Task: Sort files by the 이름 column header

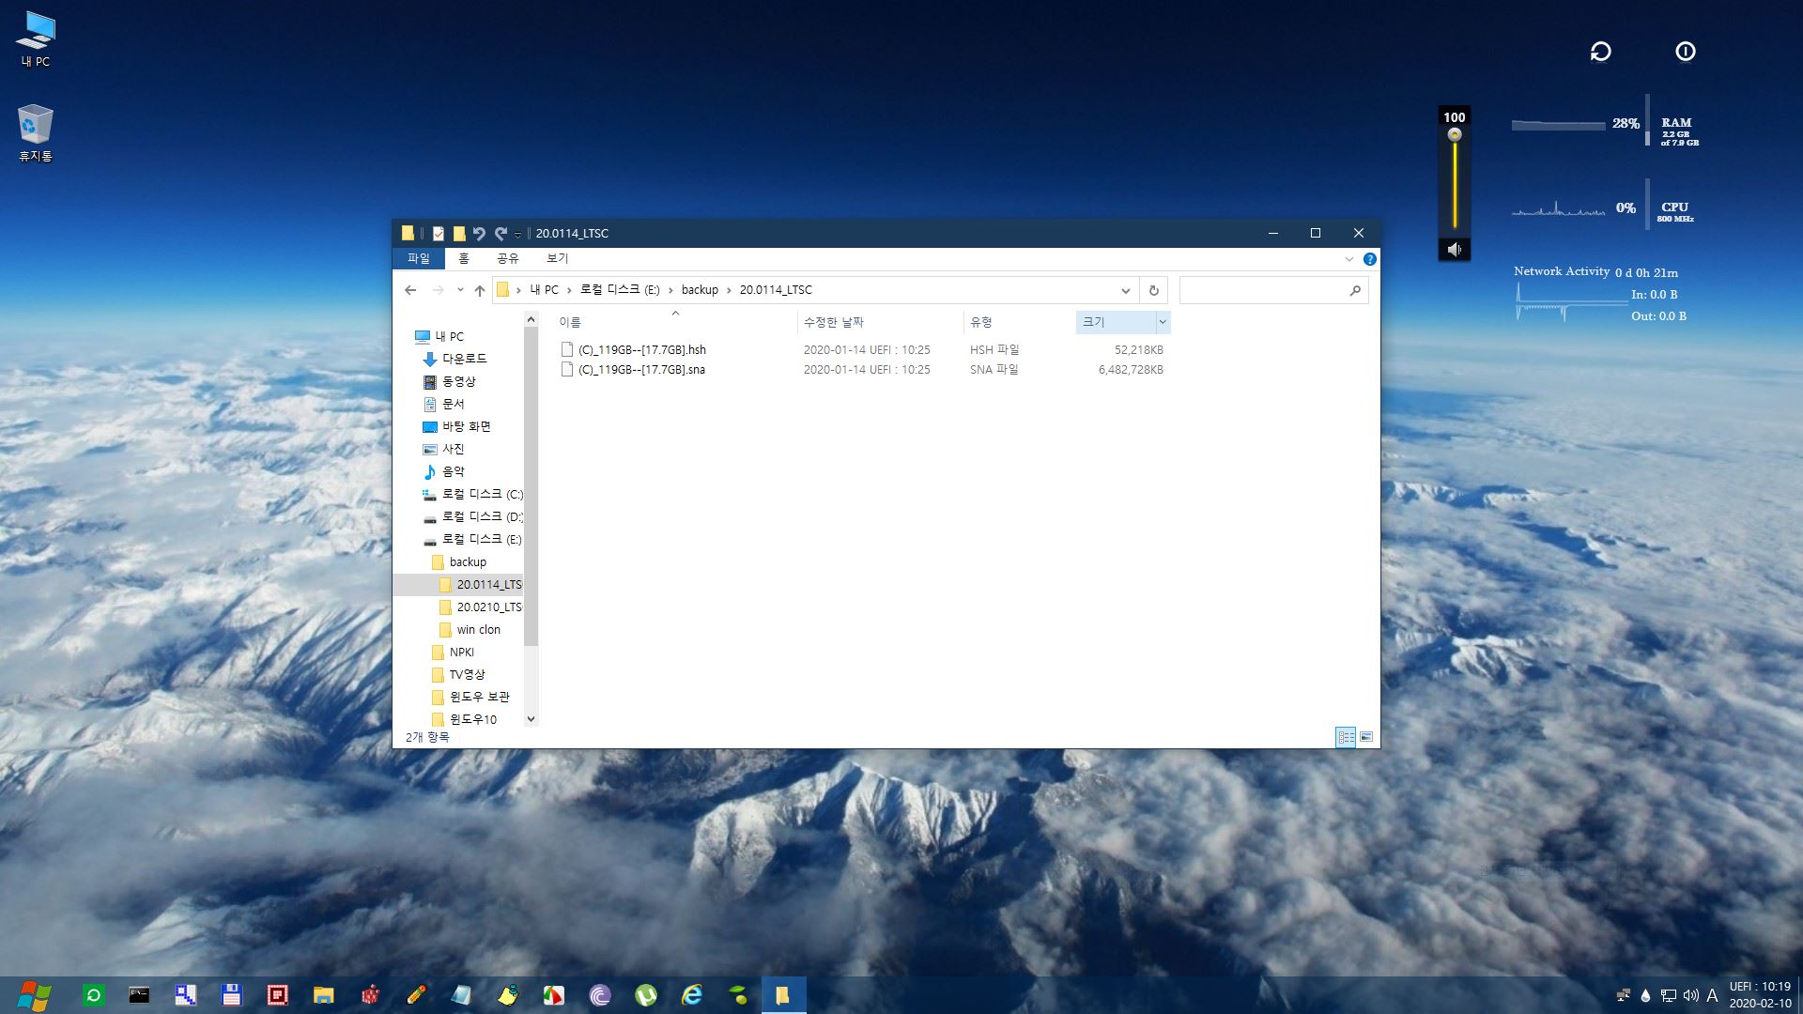Action: point(674,322)
